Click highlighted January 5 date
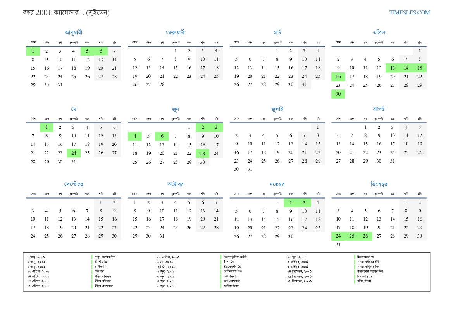This screenshot has height=320, width=453. click(87, 51)
